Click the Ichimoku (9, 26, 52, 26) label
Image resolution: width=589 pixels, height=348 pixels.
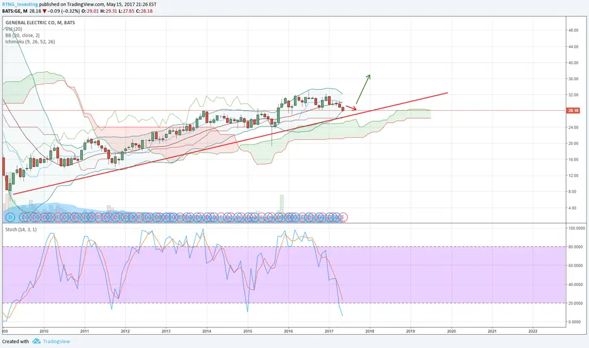[30, 42]
